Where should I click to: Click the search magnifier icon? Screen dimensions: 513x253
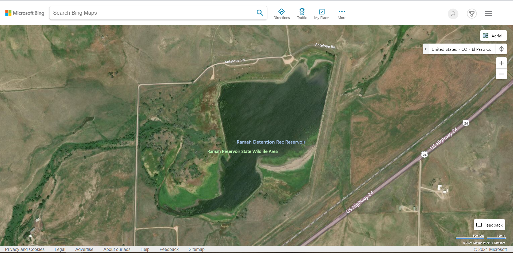pyautogui.click(x=260, y=13)
